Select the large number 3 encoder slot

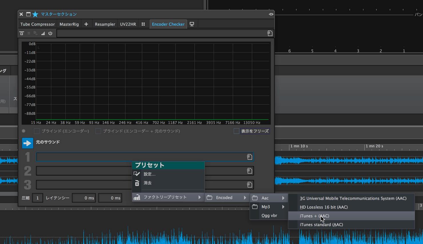click(28, 185)
